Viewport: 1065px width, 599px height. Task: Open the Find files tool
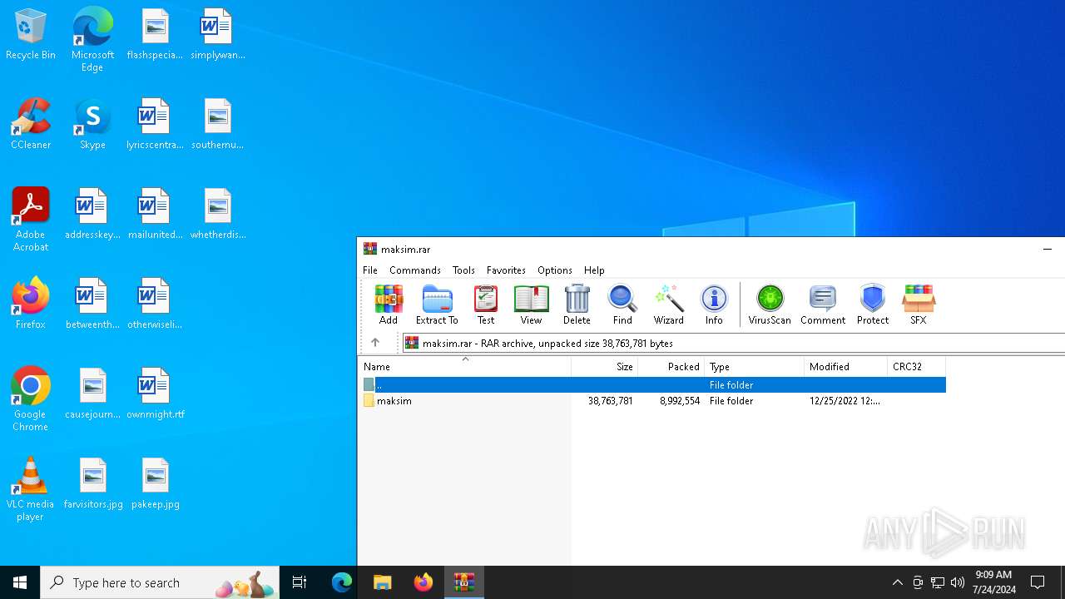(x=622, y=304)
